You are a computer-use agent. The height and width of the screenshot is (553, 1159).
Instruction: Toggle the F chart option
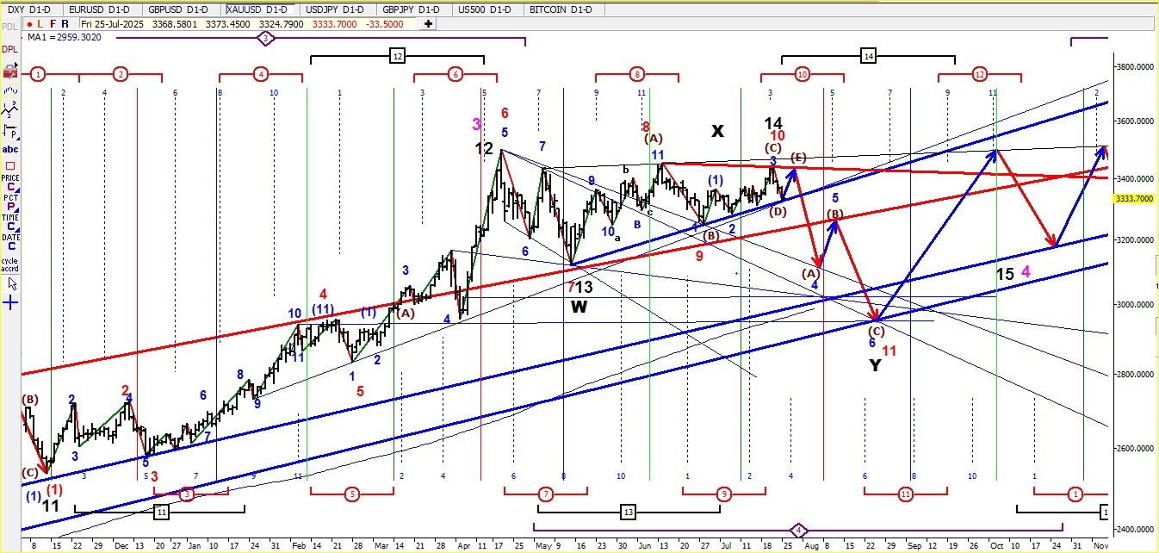[x=53, y=24]
